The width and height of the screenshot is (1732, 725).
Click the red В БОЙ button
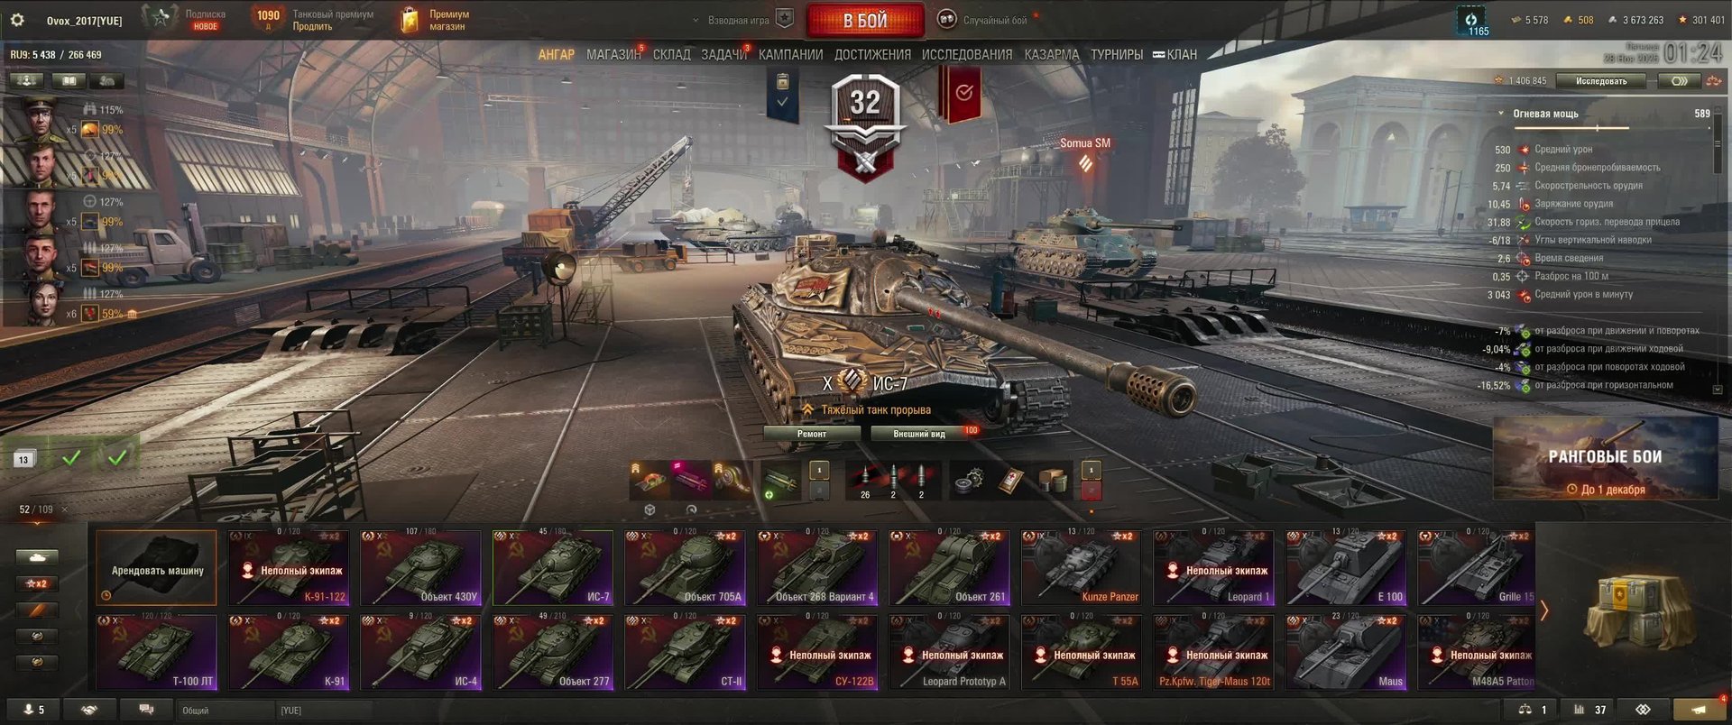point(865,20)
